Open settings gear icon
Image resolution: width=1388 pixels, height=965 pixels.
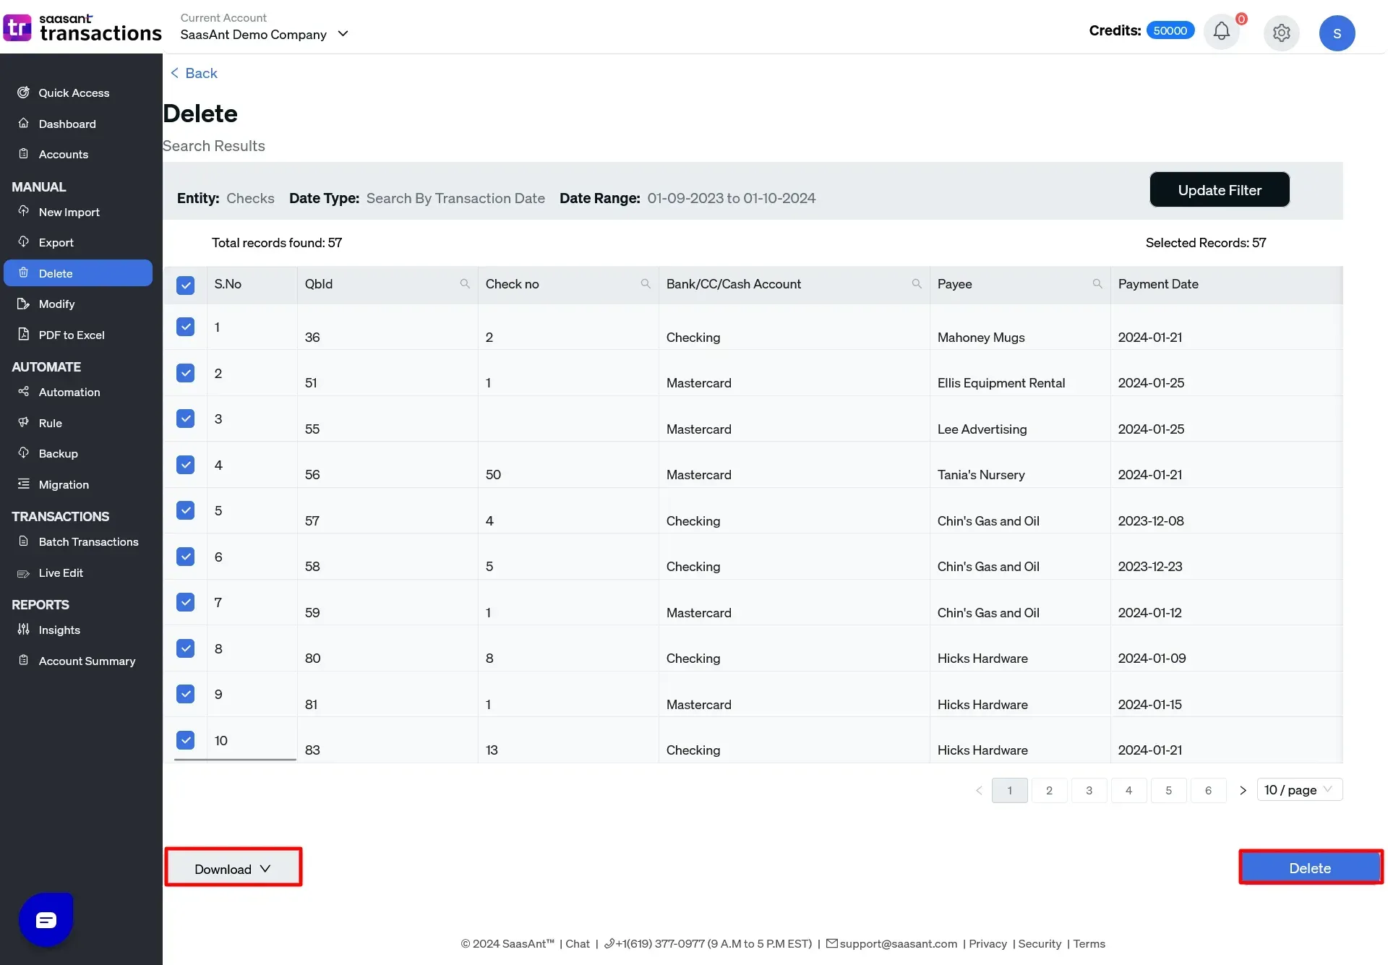(x=1281, y=33)
